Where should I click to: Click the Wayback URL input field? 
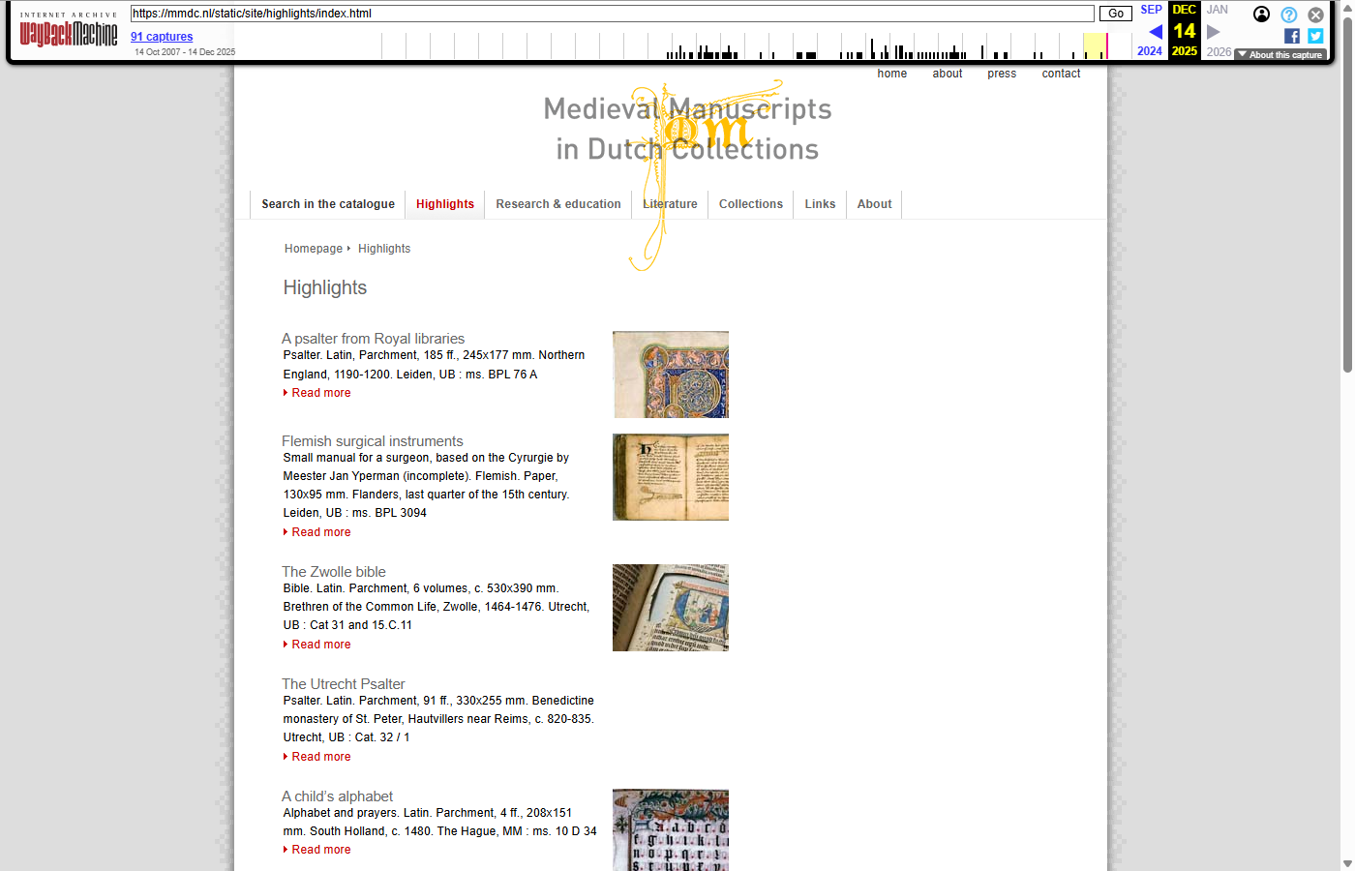[612, 14]
